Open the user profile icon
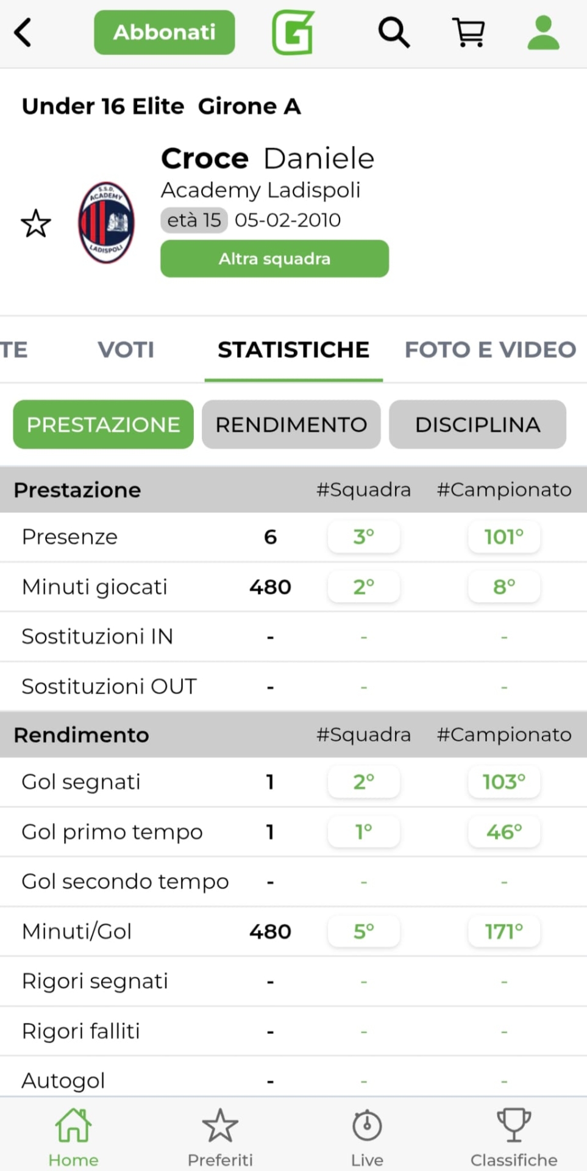Screen dimensions: 587x1171 pos(543,32)
